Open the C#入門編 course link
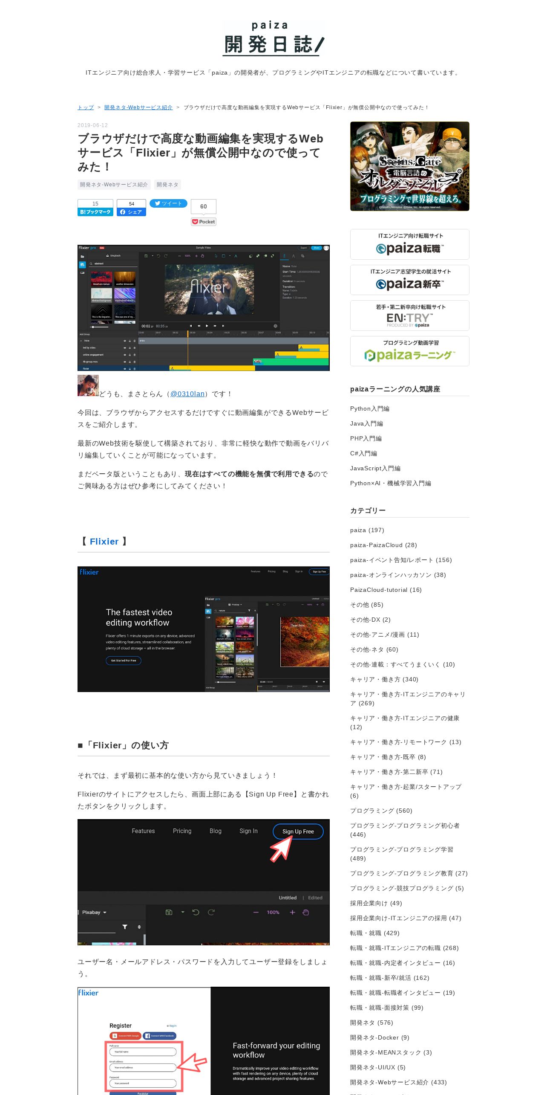The width and height of the screenshot is (547, 1095). point(363,453)
